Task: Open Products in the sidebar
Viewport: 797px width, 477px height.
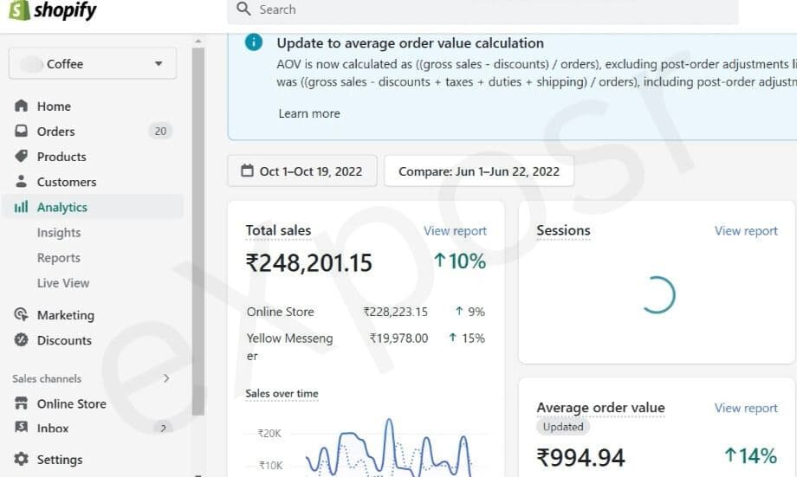Action: pos(62,157)
